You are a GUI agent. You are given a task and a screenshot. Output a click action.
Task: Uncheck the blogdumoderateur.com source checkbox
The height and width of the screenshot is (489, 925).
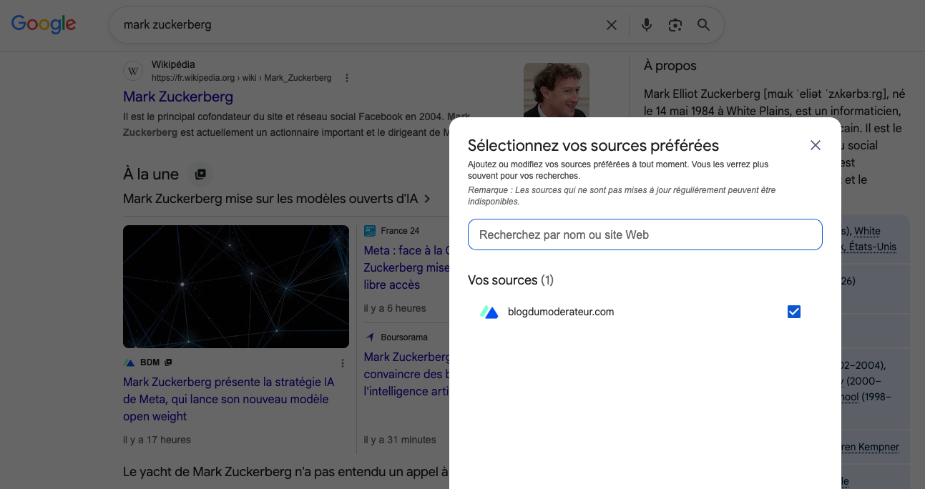point(793,312)
